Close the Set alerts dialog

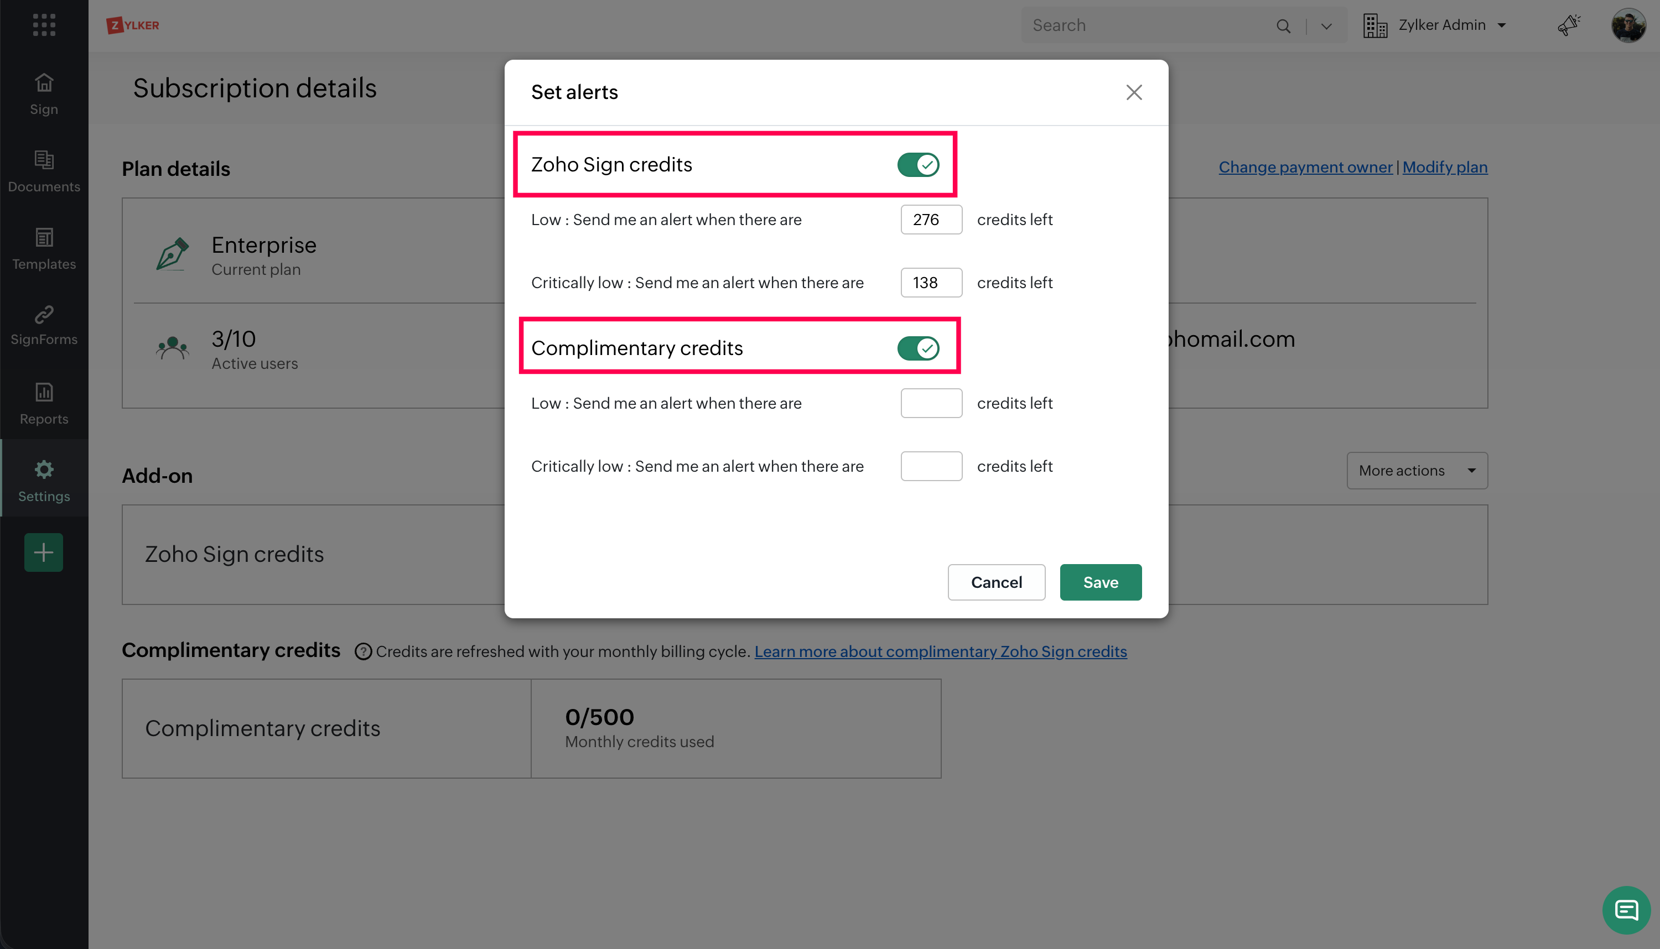1133,92
